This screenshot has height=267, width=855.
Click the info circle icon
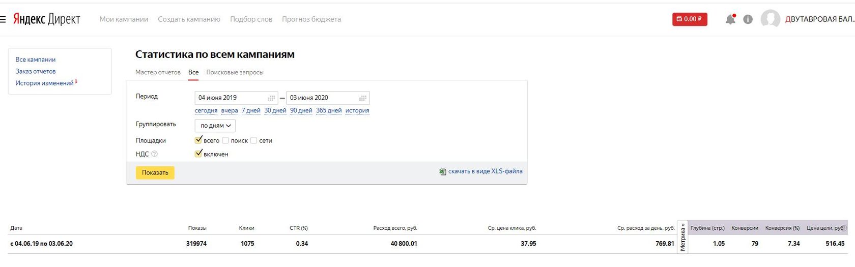(x=748, y=19)
